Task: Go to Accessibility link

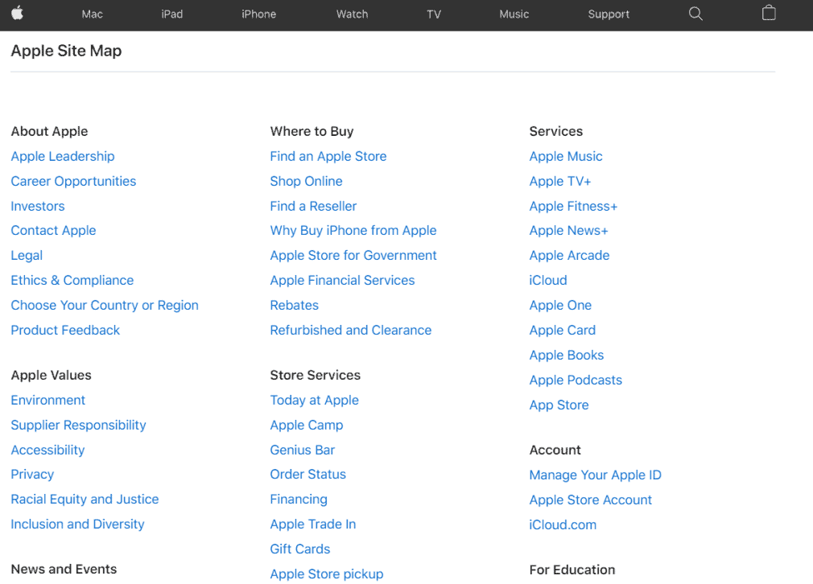Action: point(47,450)
